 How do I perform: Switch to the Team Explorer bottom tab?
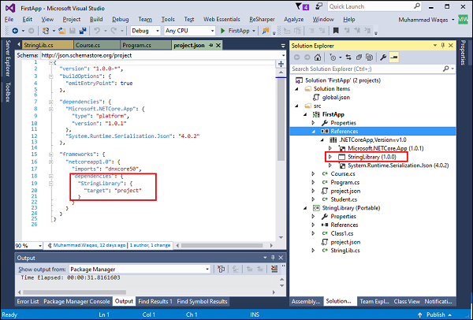pos(374,301)
